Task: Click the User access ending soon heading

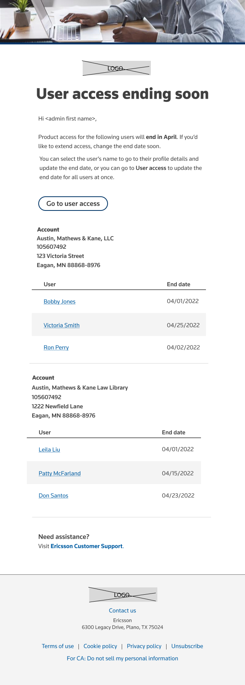Action: (122, 94)
